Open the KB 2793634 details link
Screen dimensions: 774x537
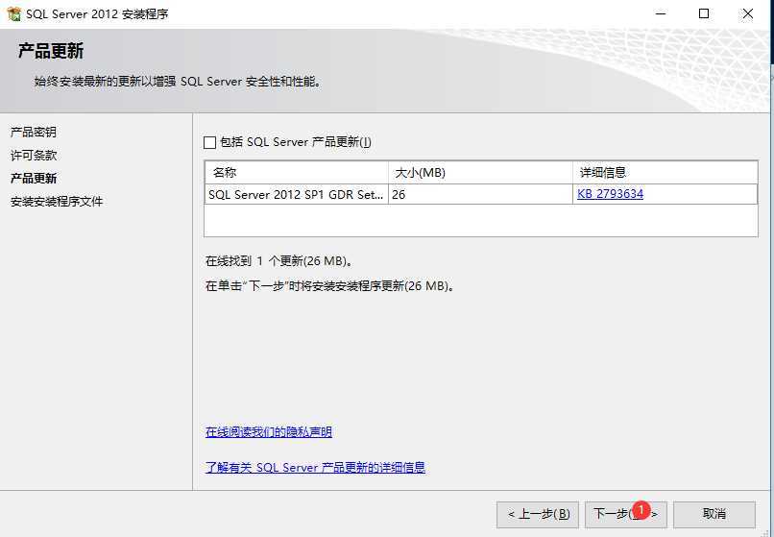[x=610, y=194]
